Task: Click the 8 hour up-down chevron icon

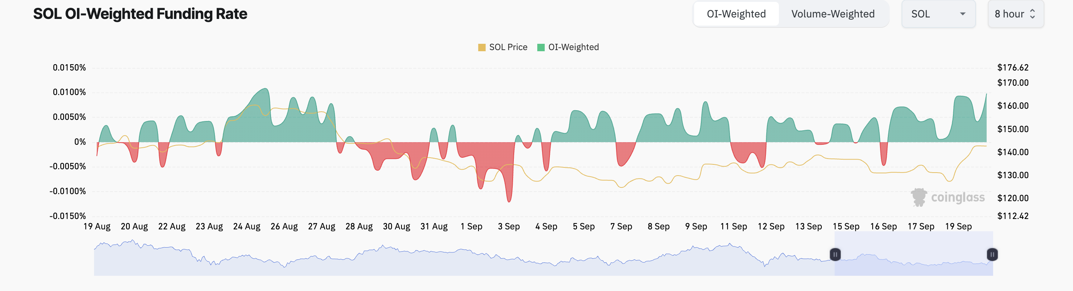Action: click(1032, 14)
